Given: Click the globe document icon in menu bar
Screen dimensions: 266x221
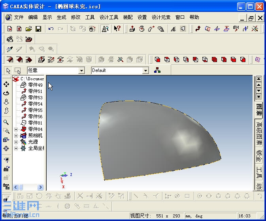Looking at the screenshot, I should [x=8, y=17].
